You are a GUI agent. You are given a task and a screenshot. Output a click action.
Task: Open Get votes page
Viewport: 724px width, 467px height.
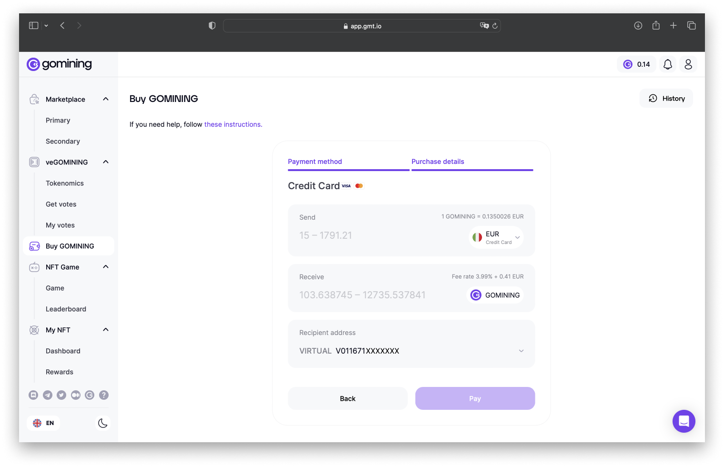click(x=61, y=204)
